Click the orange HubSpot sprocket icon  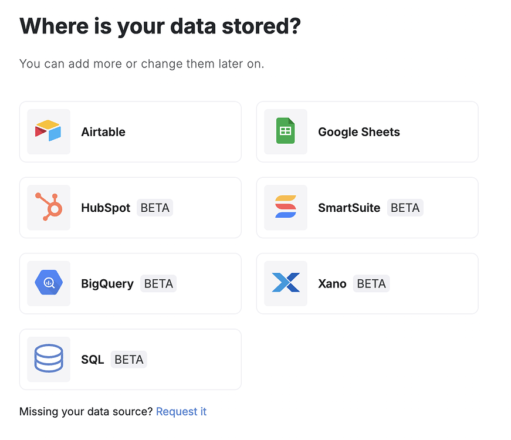49,207
